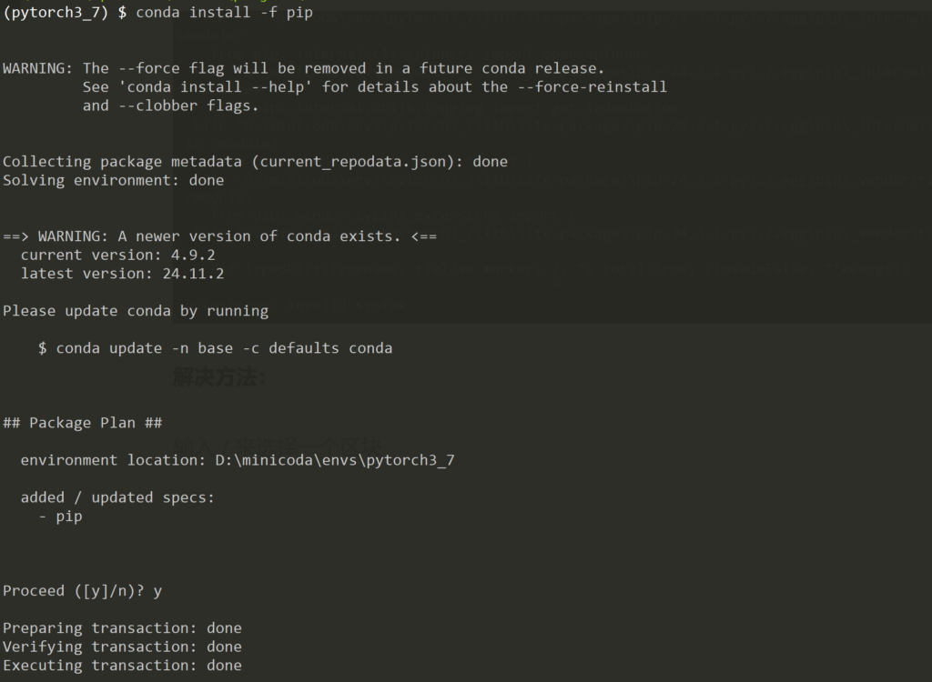Click the 'latest version: 24.11.2' text
The image size is (932, 682).
[122, 274]
